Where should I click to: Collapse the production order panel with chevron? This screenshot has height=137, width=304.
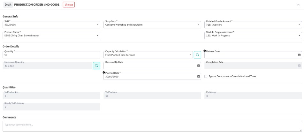298,5
